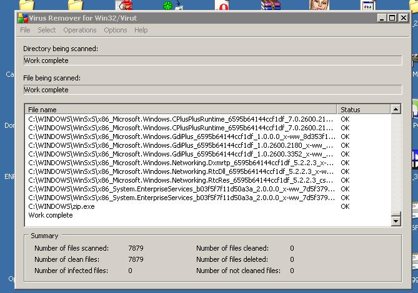Click the scroll up arrow of file list
The width and height of the screenshot is (418, 293).
click(396, 109)
